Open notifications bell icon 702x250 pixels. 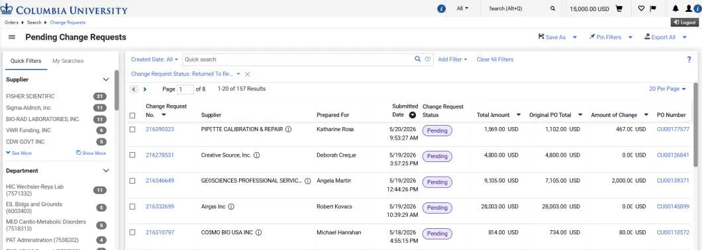(676, 9)
